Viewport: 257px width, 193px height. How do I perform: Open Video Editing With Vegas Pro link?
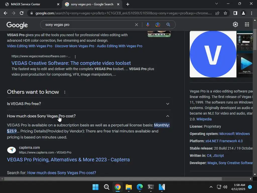(x=30, y=46)
